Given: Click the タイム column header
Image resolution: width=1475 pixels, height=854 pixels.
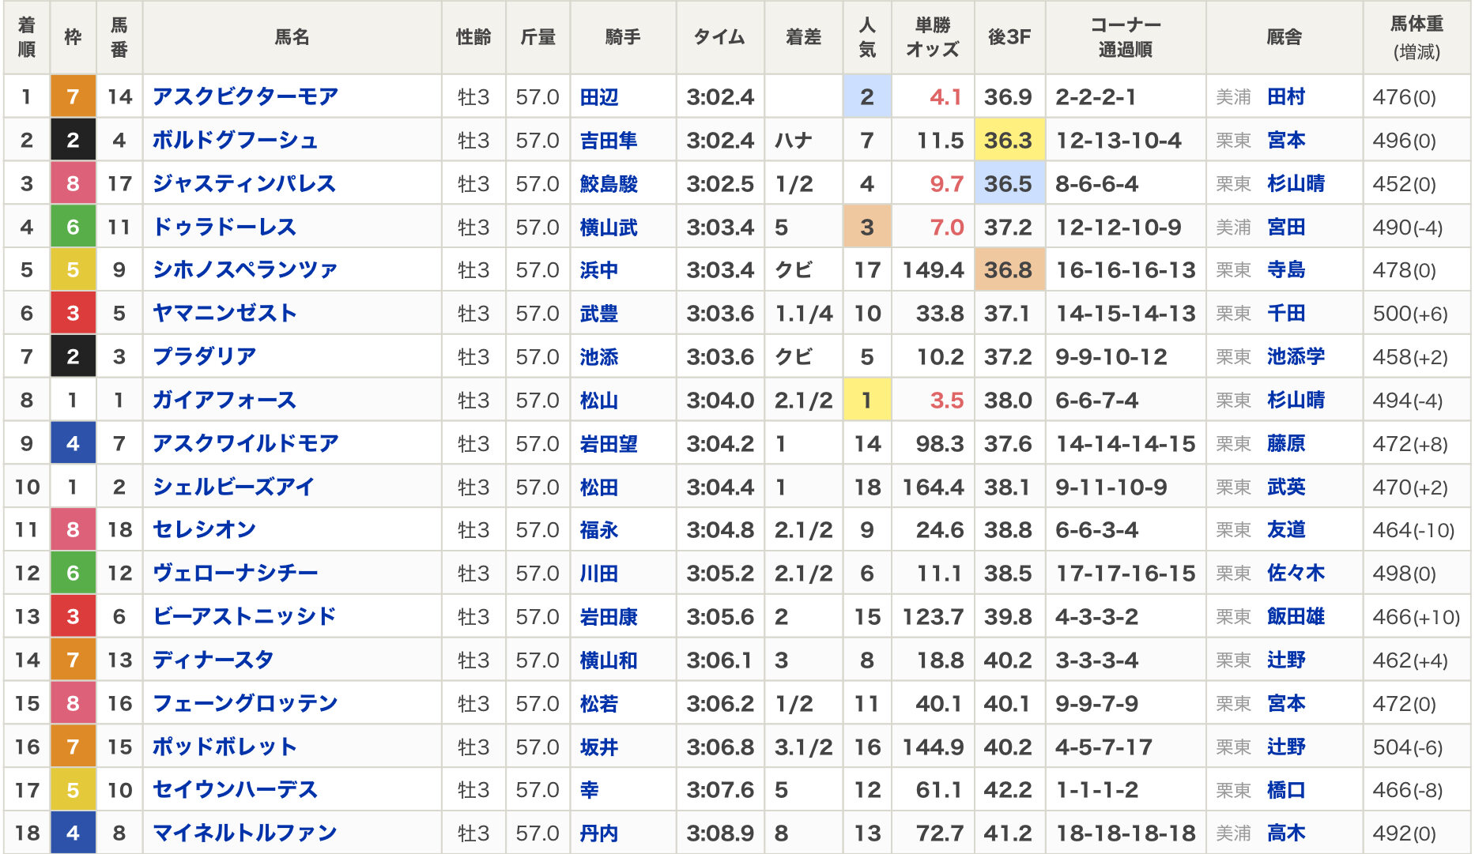Looking at the screenshot, I should coord(719,37).
